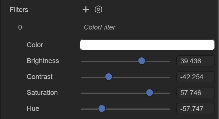Click the Saturation slider handle
This screenshot has width=219, height=119.
click(x=149, y=93)
